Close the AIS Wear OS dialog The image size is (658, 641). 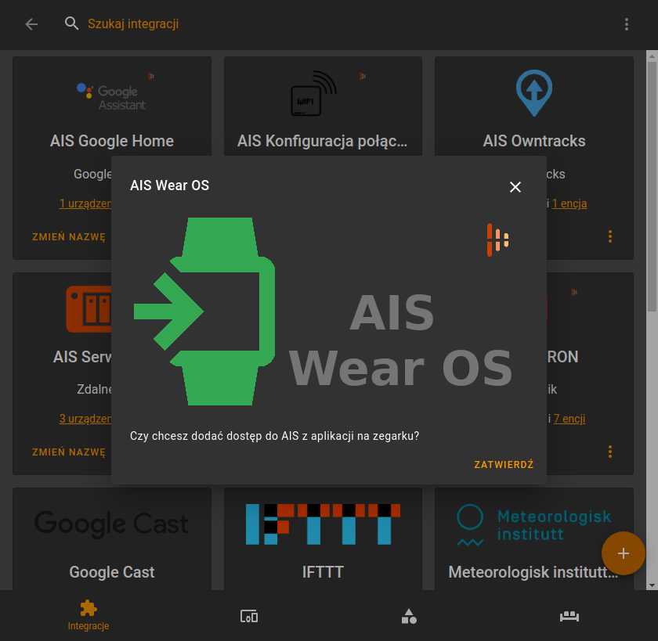pyautogui.click(x=515, y=187)
